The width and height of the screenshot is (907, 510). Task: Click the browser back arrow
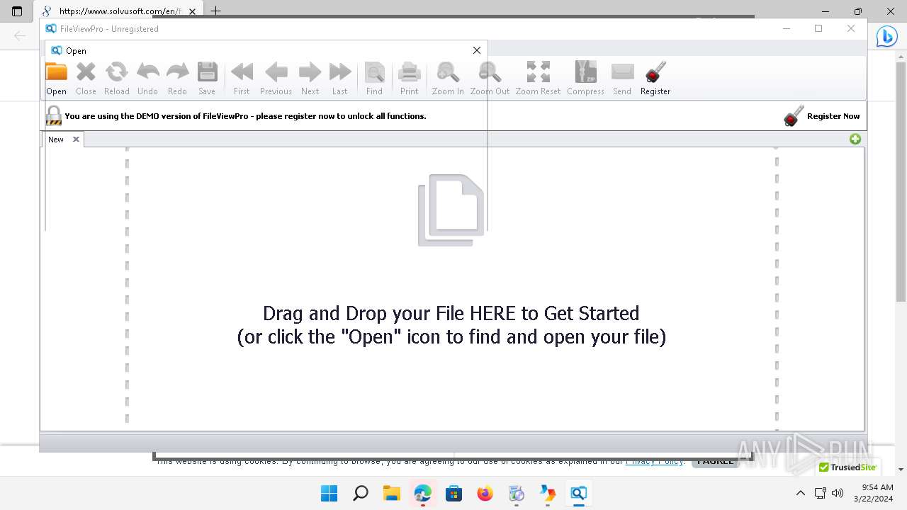pos(20,35)
